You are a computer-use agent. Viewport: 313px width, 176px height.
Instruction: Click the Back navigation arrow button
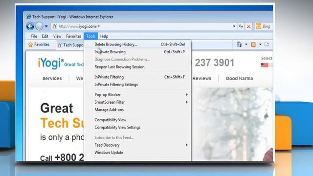tap(30, 26)
